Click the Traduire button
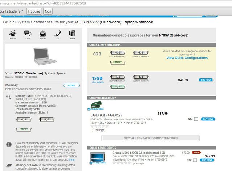The width and height of the screenshot is (232, 171). click(x=34, y=12)
